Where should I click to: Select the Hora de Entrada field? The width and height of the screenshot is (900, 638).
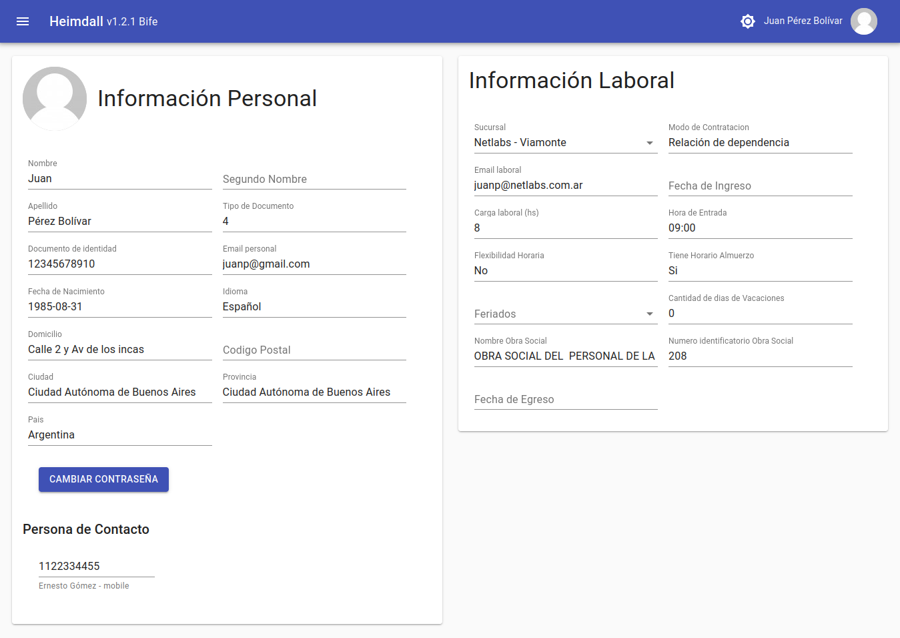tap(760, 228)
